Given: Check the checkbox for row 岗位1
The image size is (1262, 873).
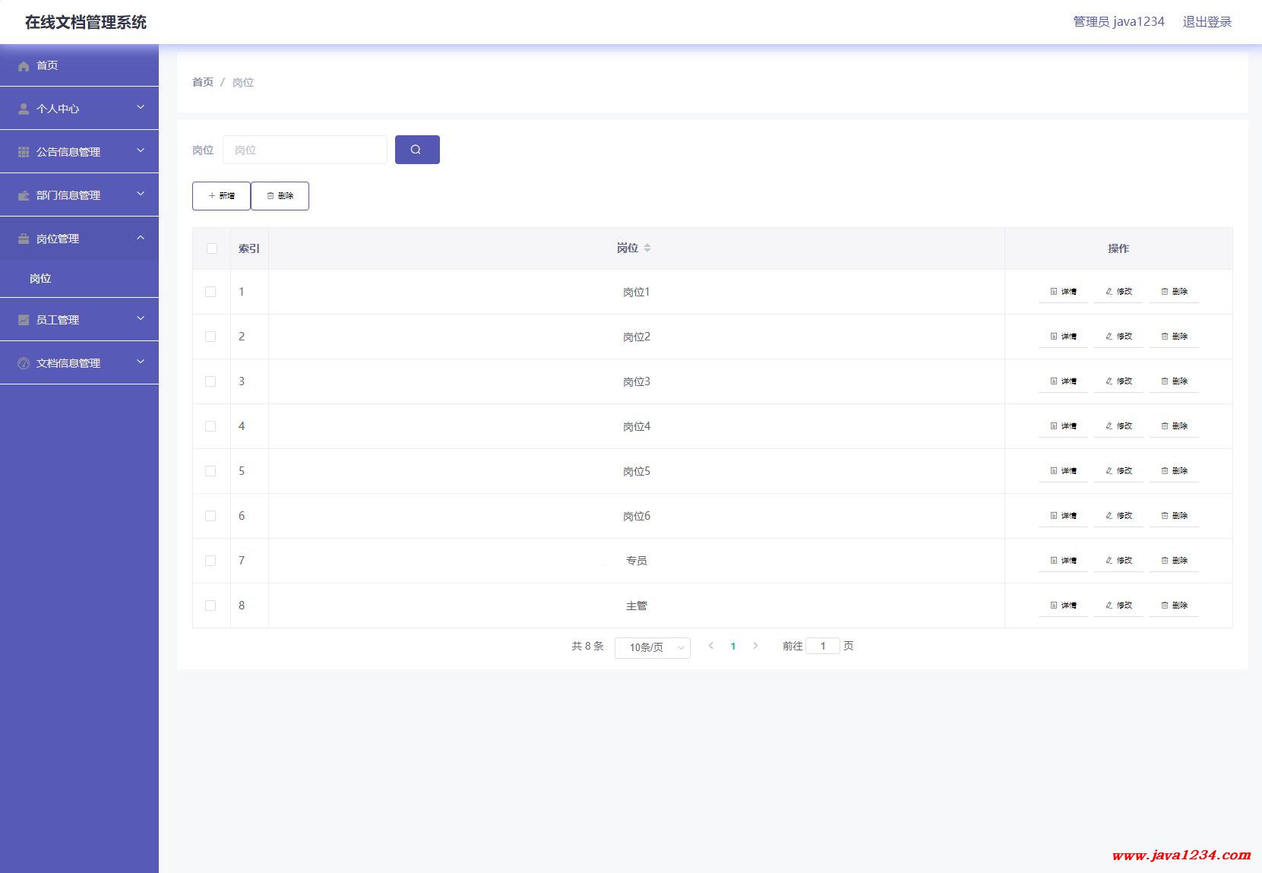Looking at the screenshot, I should pyautogui.click(x=211, y=292).
